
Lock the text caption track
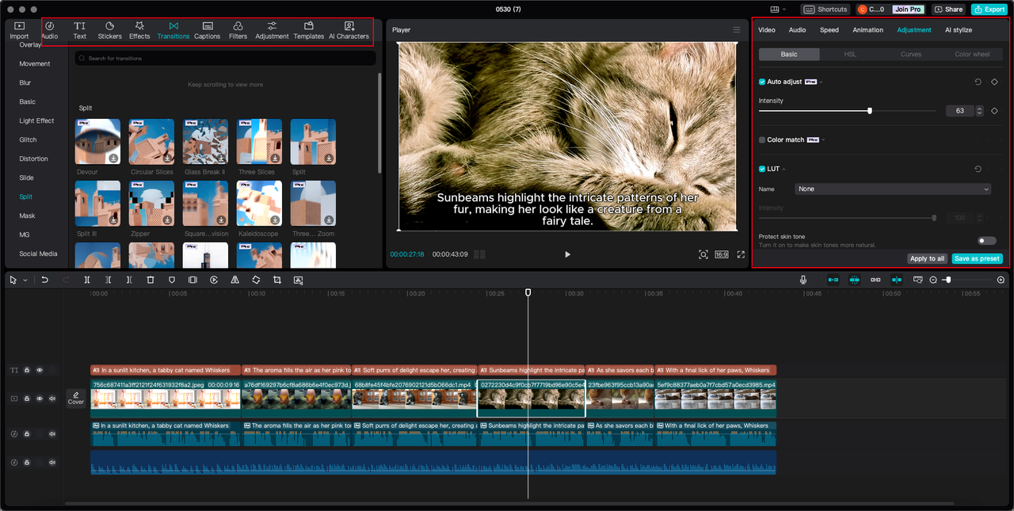click(x=27, y=370)
